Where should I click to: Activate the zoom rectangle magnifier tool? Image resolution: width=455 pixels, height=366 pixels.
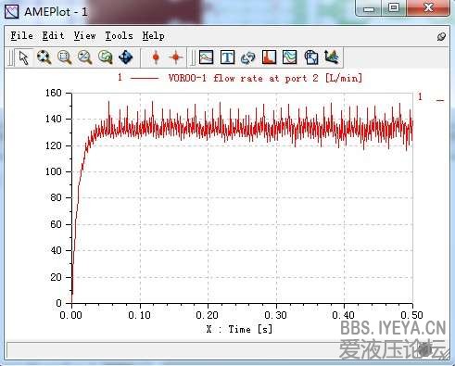64,57
